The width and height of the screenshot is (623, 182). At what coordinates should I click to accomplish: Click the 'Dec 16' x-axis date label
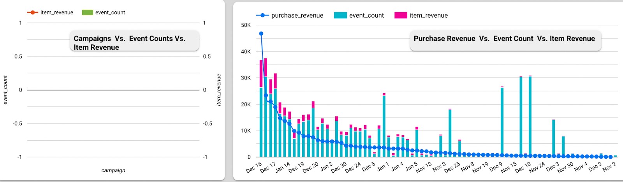pos(254,167)
